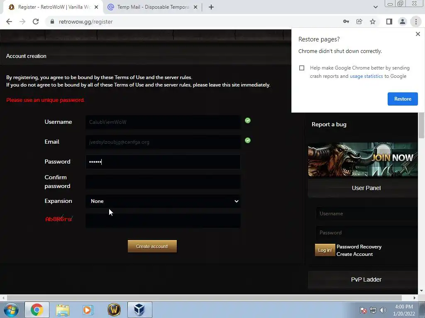The height and width of the screenshot is (318, 425).
Task: Enable sending crash reports checkbox
Action: tap(302, 68)
